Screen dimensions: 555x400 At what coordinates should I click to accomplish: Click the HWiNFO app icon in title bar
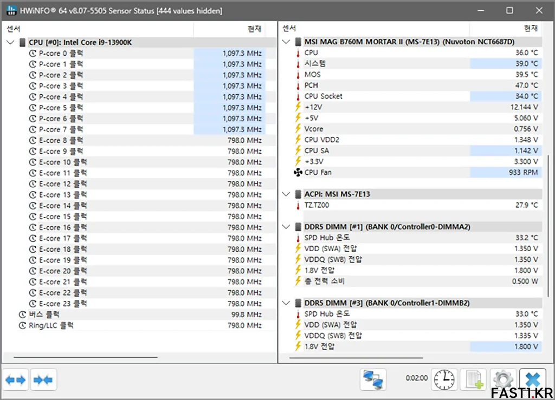coord(11,10)
